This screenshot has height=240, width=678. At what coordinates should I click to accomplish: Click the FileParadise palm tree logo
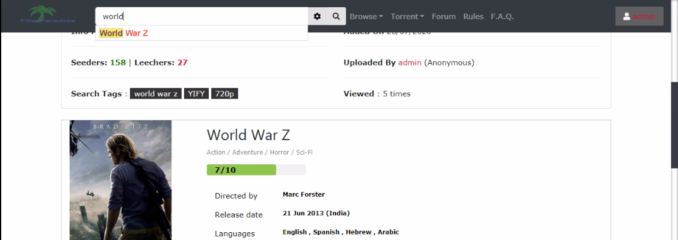point(48,15)
